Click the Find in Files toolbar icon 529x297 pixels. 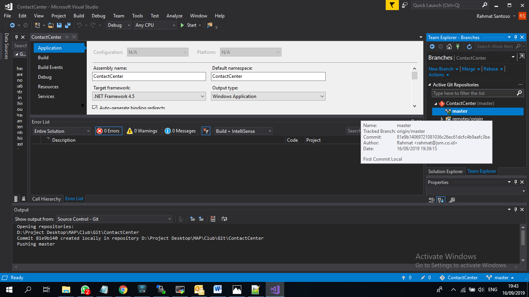tap(210, 25)
